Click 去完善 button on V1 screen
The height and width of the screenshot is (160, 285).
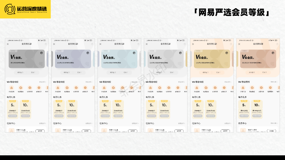click(x=40, y=131)
